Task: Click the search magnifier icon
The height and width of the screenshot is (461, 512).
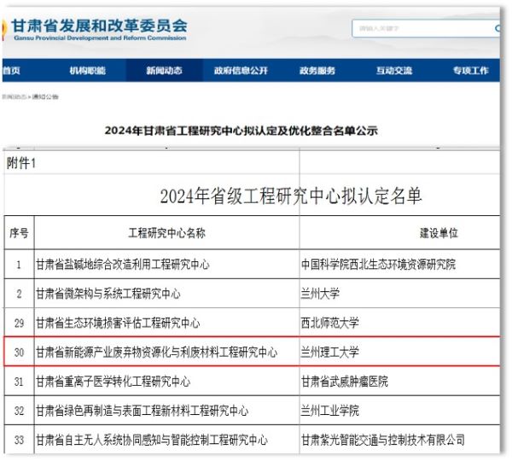Action: coord(497,28)
